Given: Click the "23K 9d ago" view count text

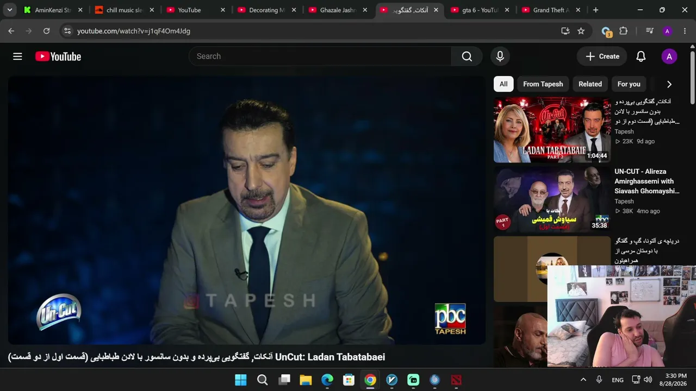Looking at the screenshot, I should 635,141.
